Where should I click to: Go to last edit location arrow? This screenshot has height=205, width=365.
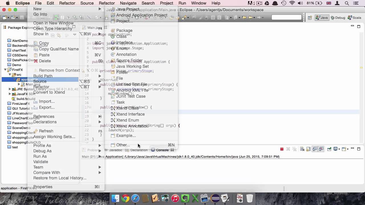[244, 17]
